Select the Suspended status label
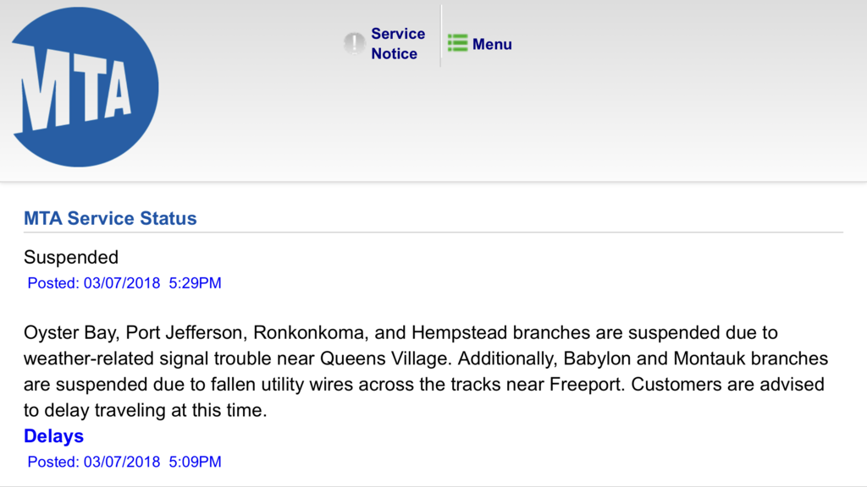The image size is (867, 487). [71, 257]
